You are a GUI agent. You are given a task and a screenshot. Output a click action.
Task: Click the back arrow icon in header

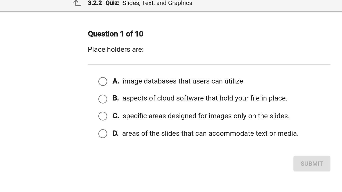point(77,3)
